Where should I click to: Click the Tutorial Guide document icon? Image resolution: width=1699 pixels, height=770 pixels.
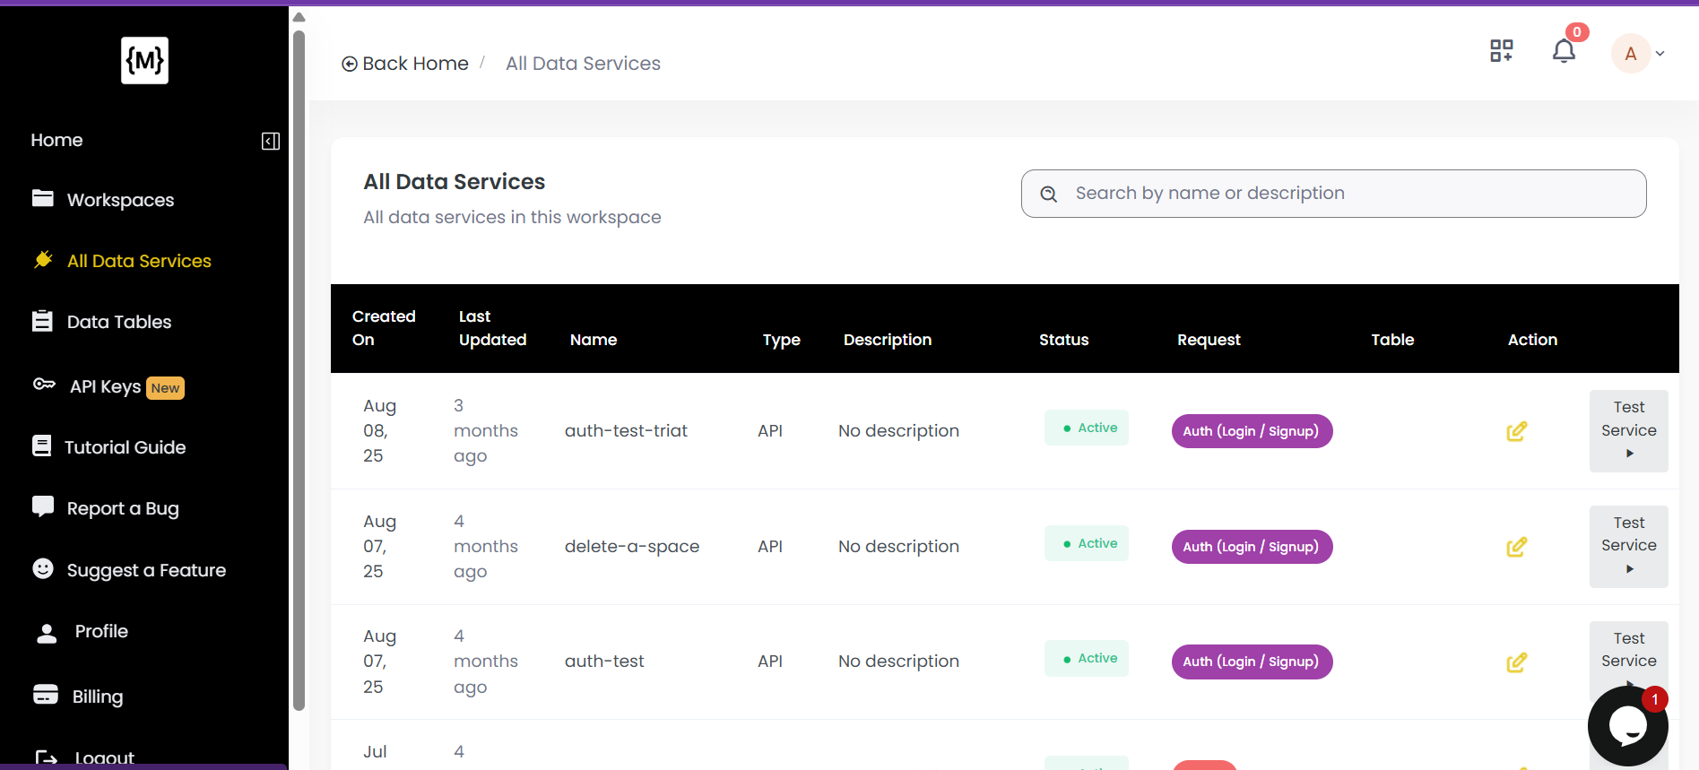41,446
